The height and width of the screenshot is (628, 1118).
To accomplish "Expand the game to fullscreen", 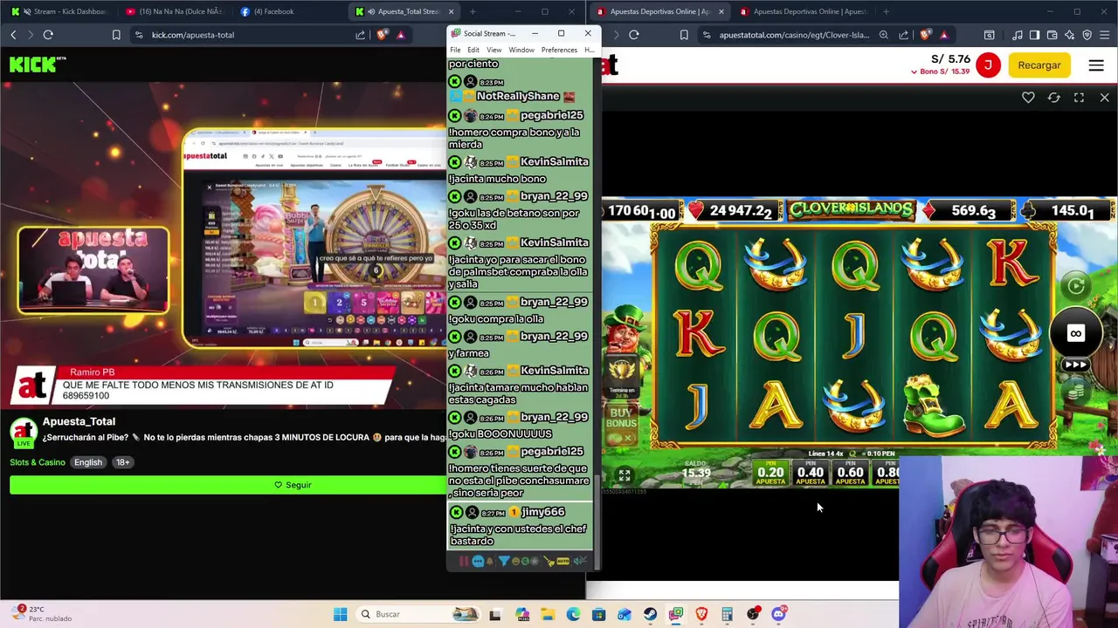I will click(1079, 98).
